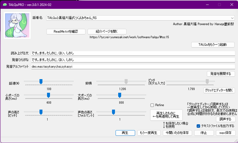
Task: Click the 発音を展開する button
Action: (221, 74)
